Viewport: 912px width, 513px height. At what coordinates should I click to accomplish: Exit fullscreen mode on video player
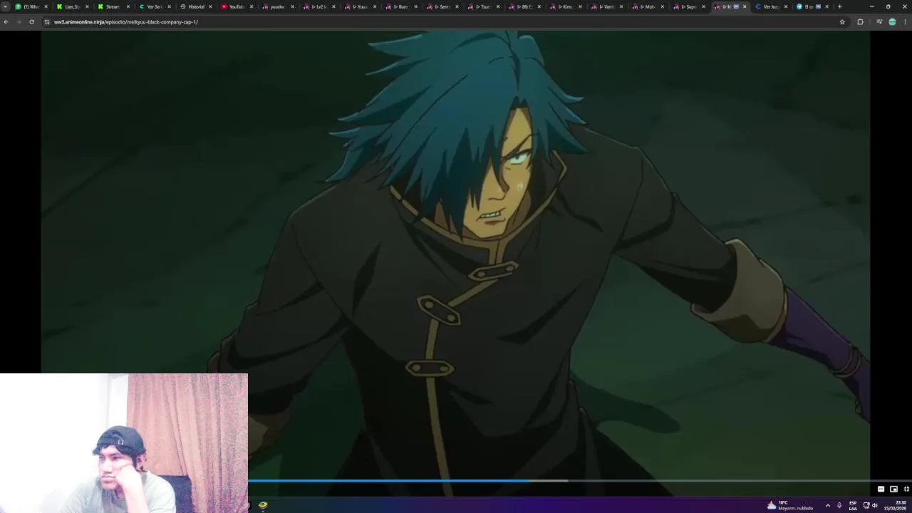pyautogui.click(x=906, y=489)
